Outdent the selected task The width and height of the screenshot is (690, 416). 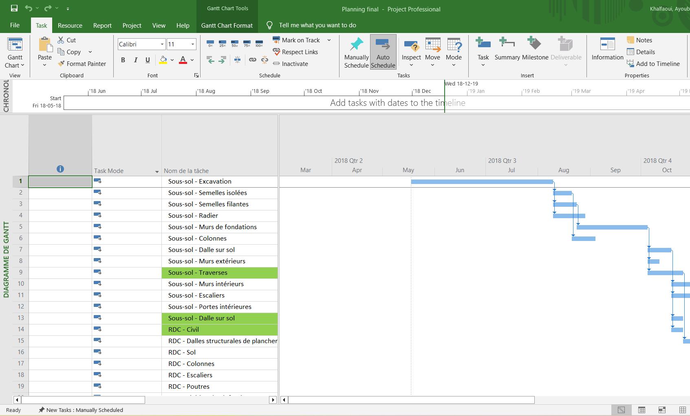coord(210,60)
